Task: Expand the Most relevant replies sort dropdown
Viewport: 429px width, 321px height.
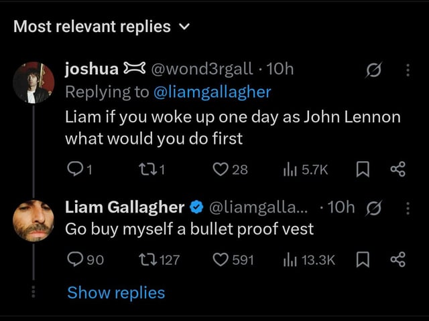Action: click(101, 27)
